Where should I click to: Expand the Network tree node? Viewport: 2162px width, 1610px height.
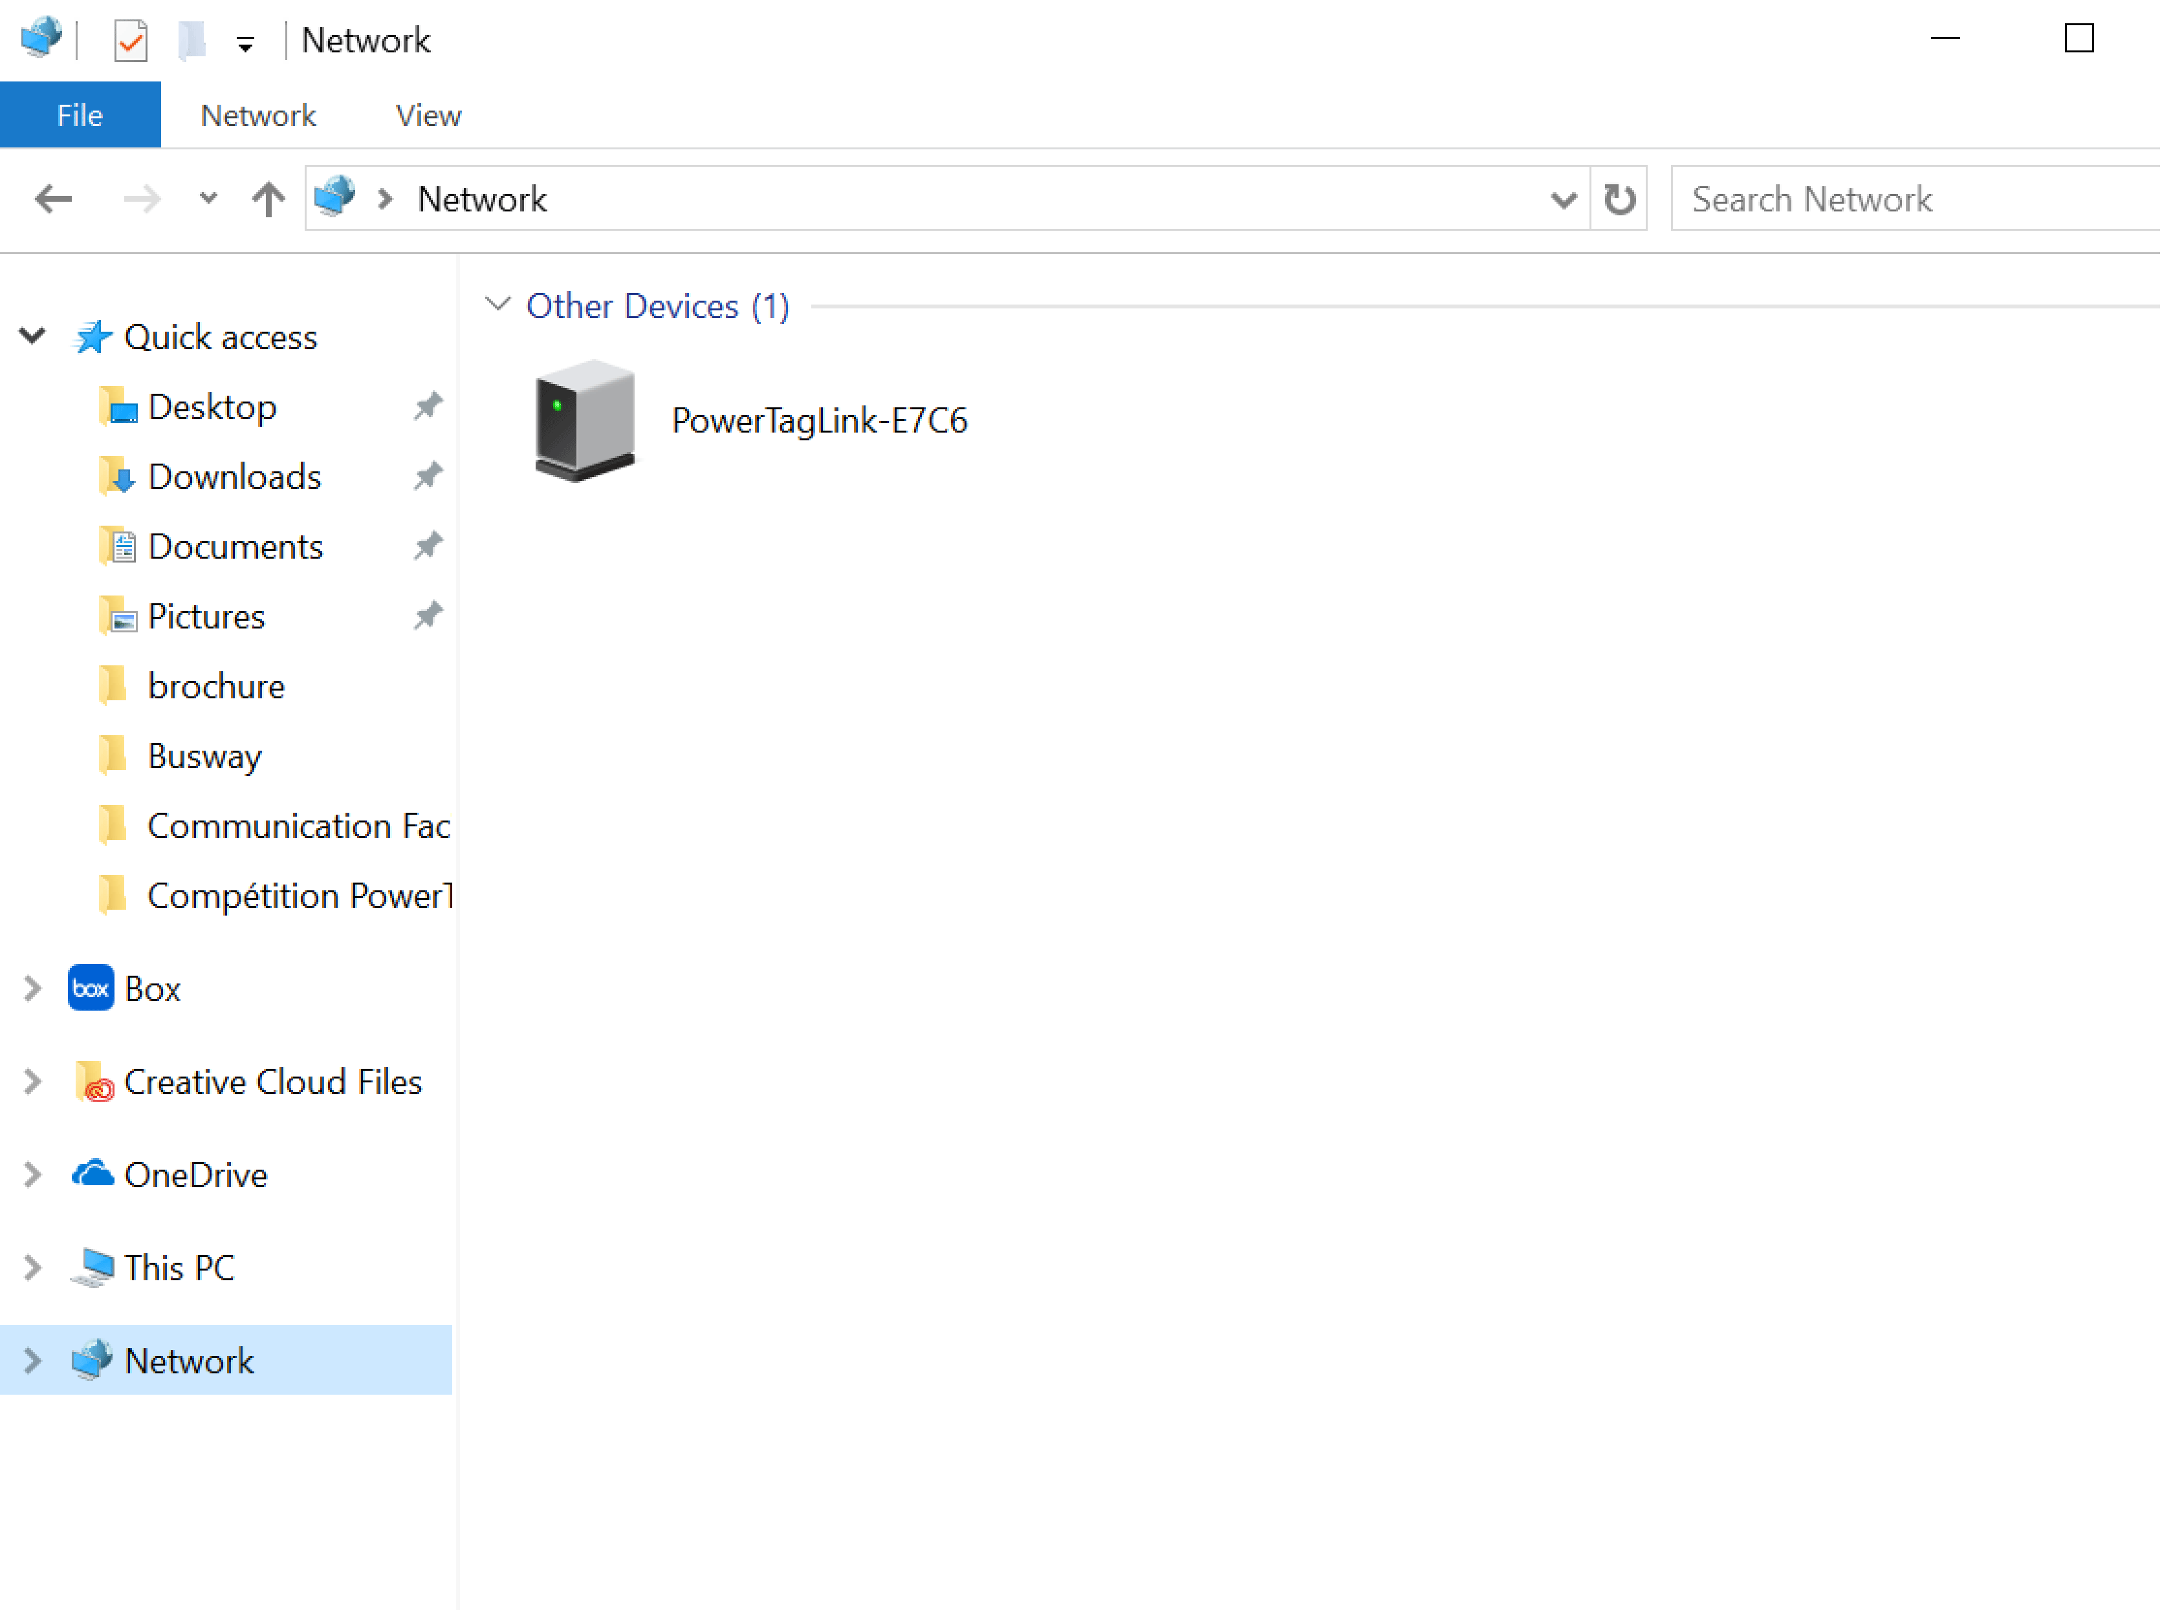click(32, 1362)
